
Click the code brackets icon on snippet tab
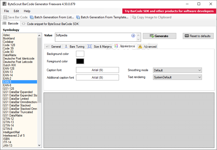click(x=24, y=24)
